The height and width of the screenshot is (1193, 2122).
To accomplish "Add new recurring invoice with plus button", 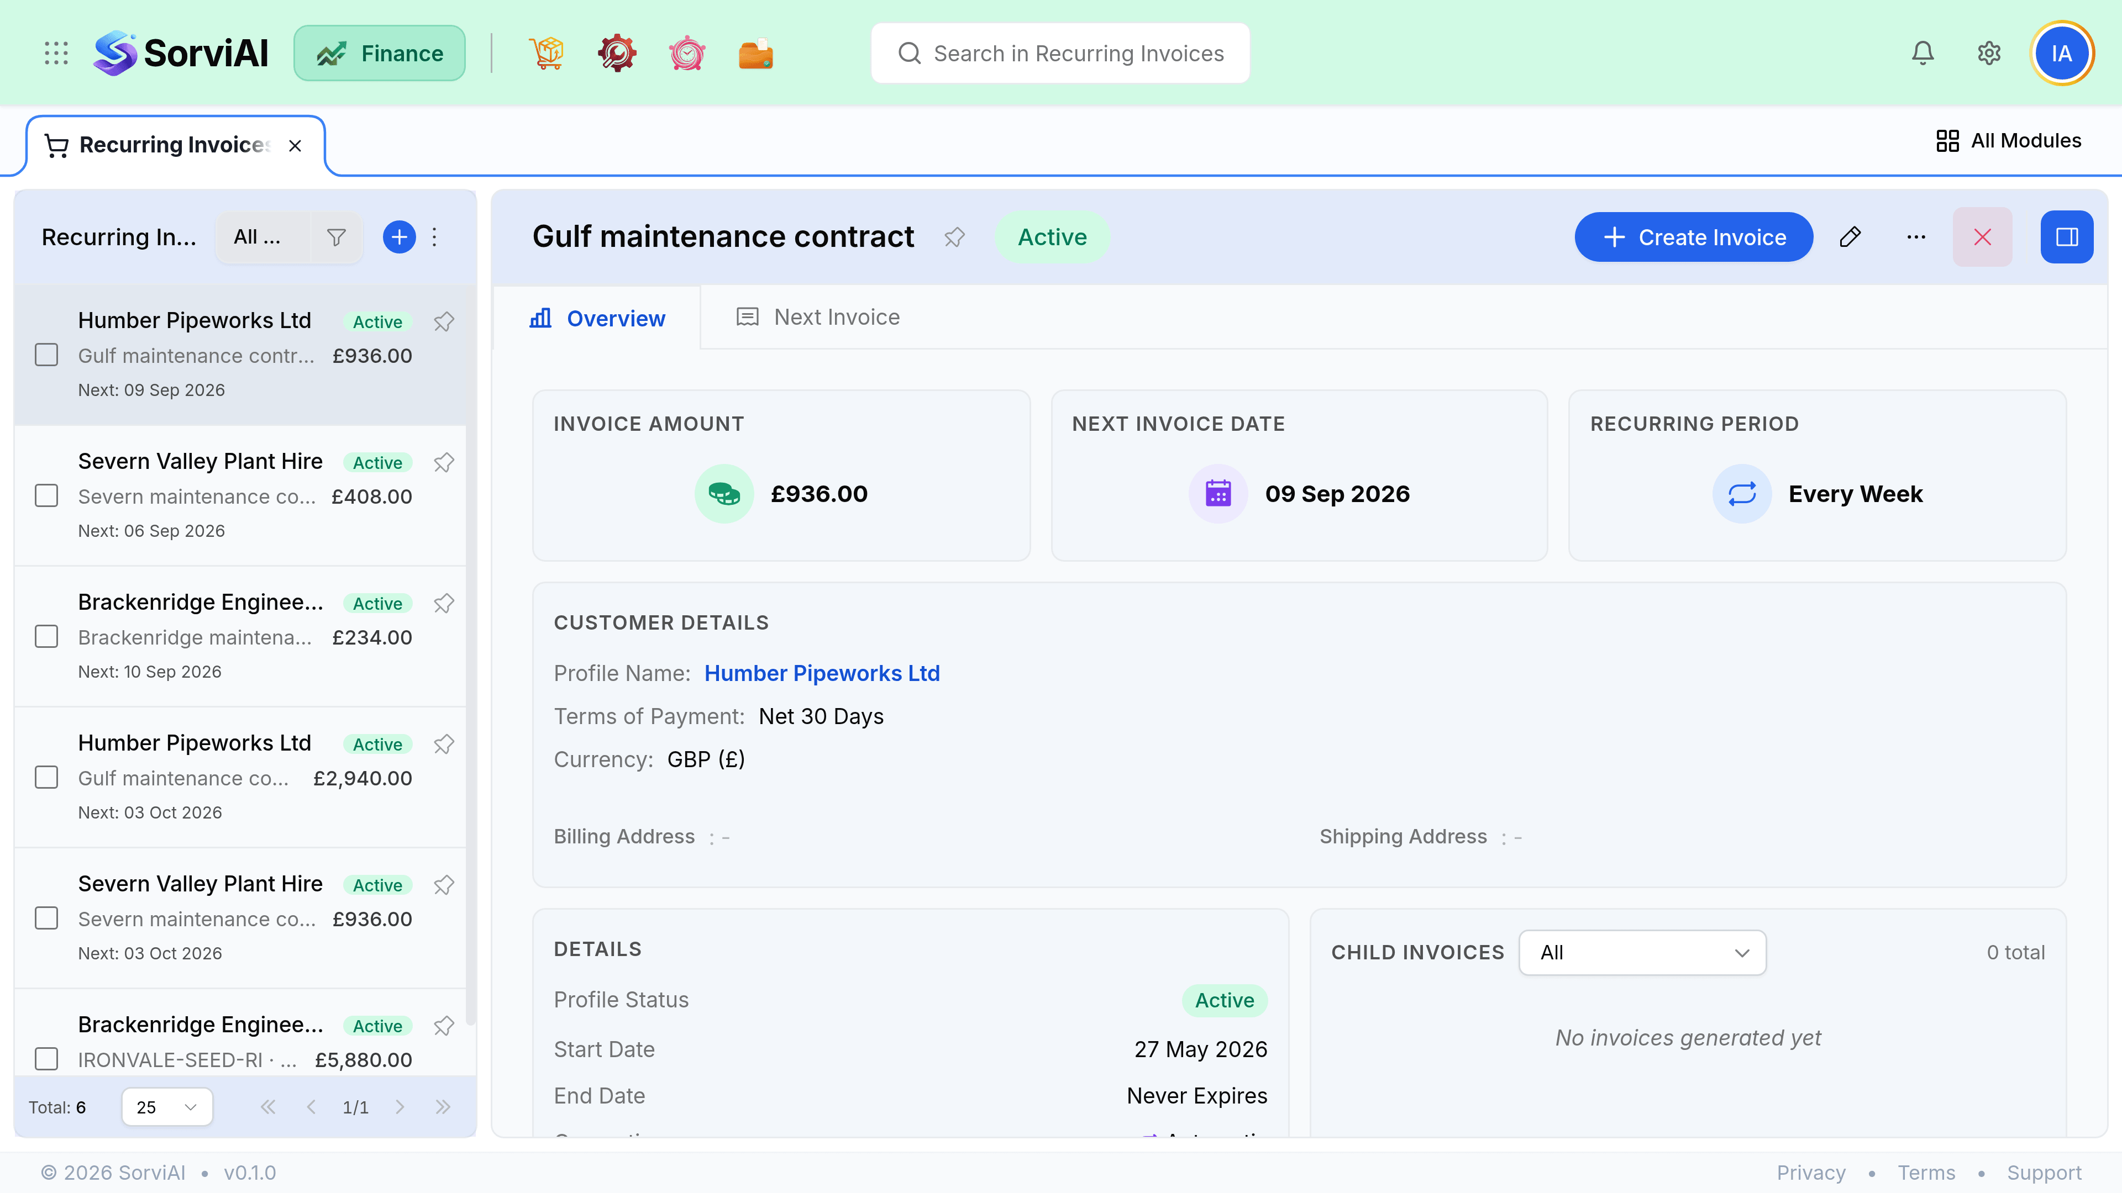I will pyautogui.click(x=400, y=237).
